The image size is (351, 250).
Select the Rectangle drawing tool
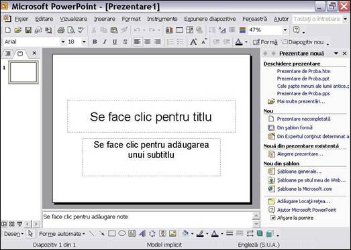[111, 234]
